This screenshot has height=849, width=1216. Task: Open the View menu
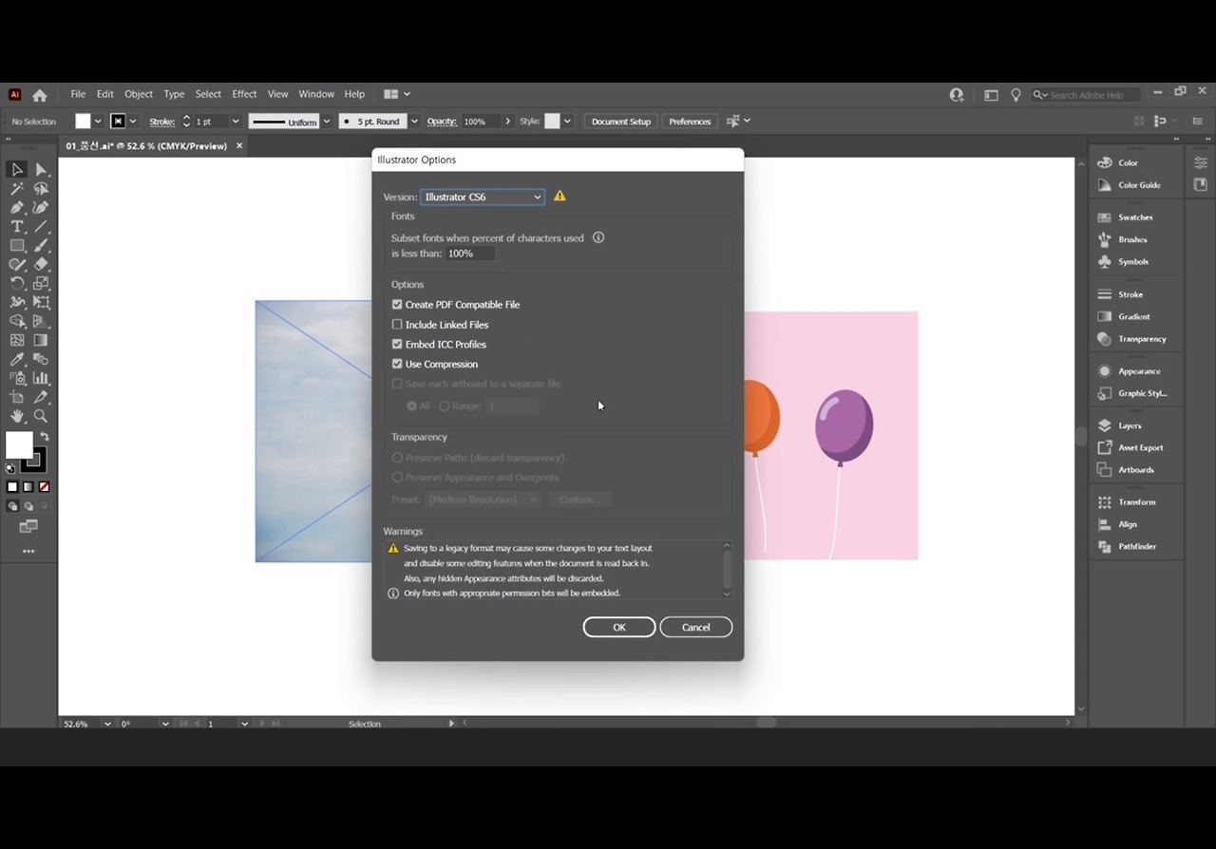[277, 94]
